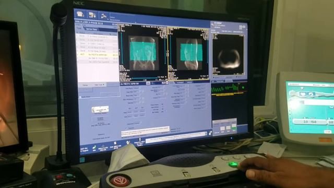
Task: Click the heart icon on the right monitor
Action: [x=303, y=94]
